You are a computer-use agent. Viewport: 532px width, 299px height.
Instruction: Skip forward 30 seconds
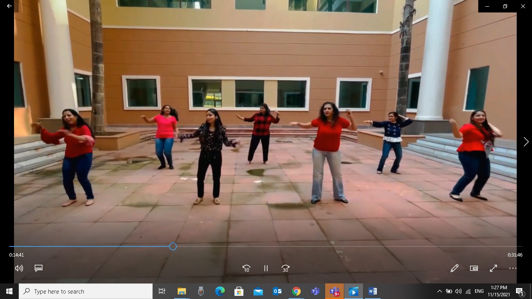click(285, 268)
